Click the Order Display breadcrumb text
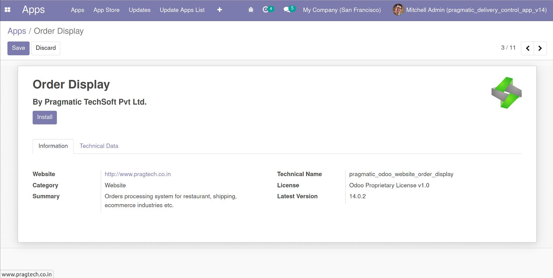This screenshot has height=278, width=553. click(59, 31)
